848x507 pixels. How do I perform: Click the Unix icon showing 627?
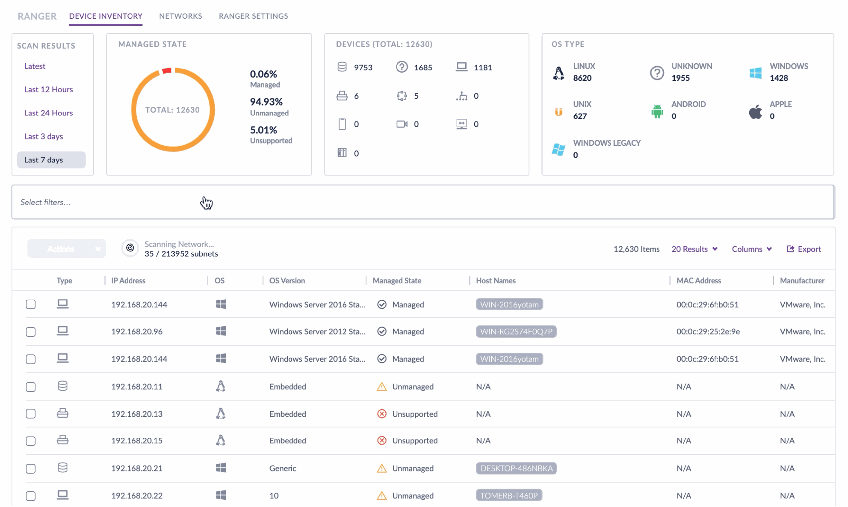pos(559,112)
